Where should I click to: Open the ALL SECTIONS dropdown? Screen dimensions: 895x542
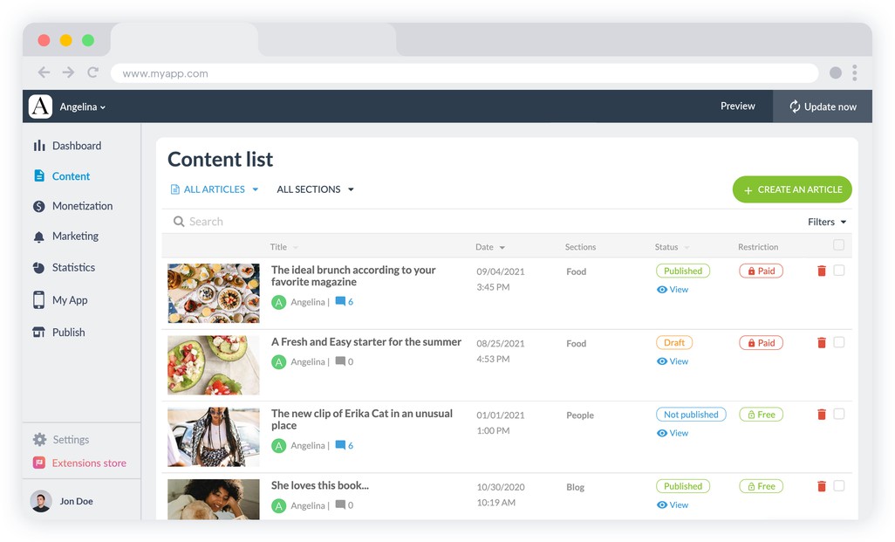[315, 189]
